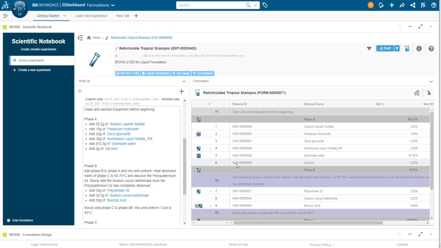This screenshot has width=441, height=248.
Task: Click the Share arrow icon in top bar
Action: (x=402, y=5)
